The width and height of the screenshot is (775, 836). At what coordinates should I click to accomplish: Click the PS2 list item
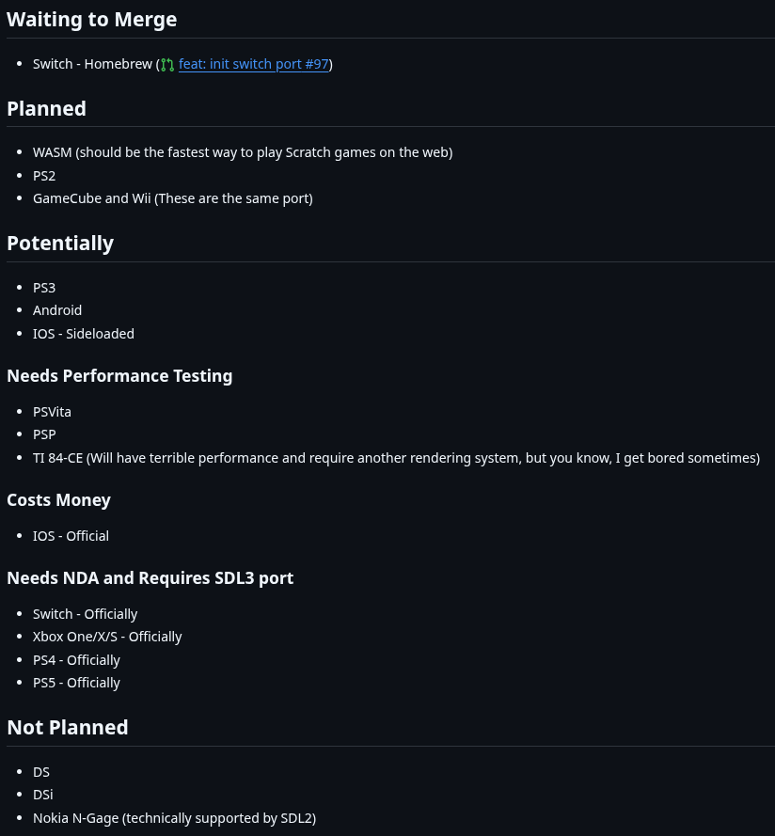pyautogui.click(x=44, y=176)
